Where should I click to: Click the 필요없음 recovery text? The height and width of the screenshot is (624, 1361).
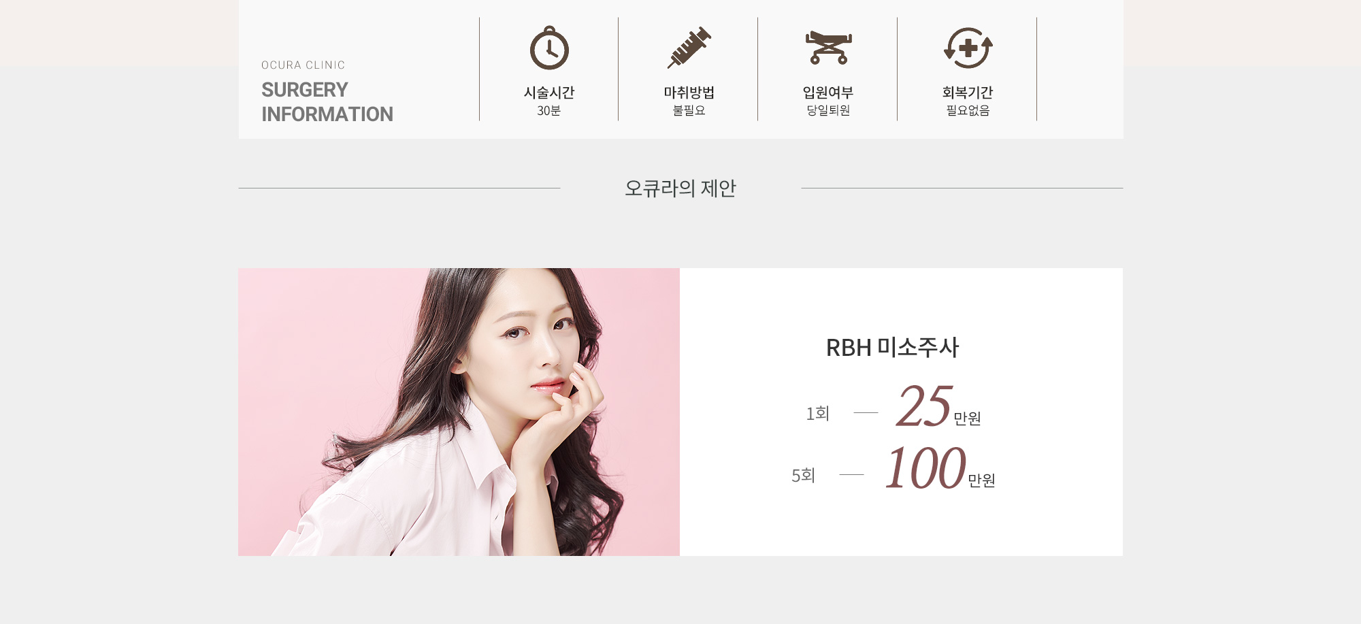pos(968,110)
